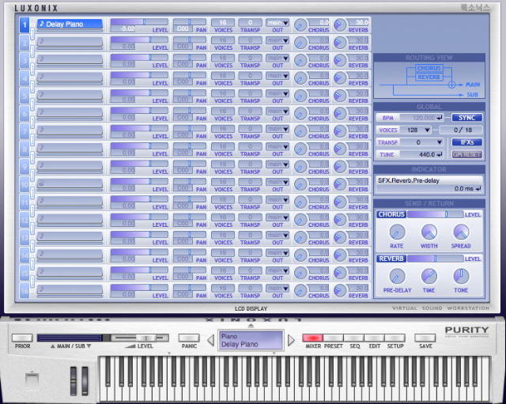506x404 pixels.
Task: Go to previous preset with left arrow
Action: pos(210,340)
